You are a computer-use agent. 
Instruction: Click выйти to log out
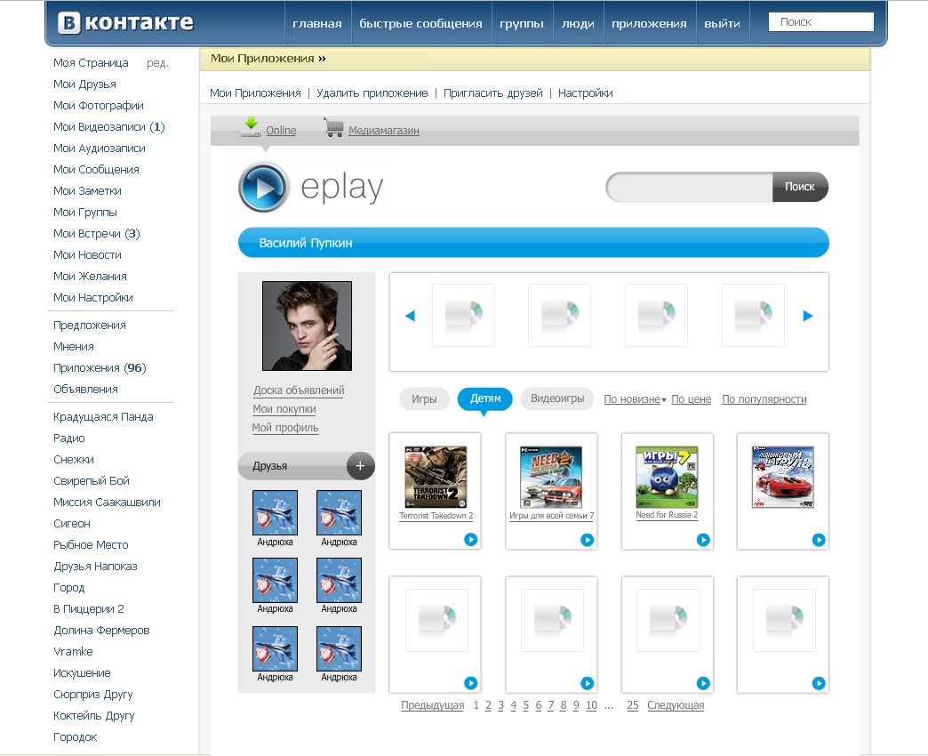tap(722, 24)
